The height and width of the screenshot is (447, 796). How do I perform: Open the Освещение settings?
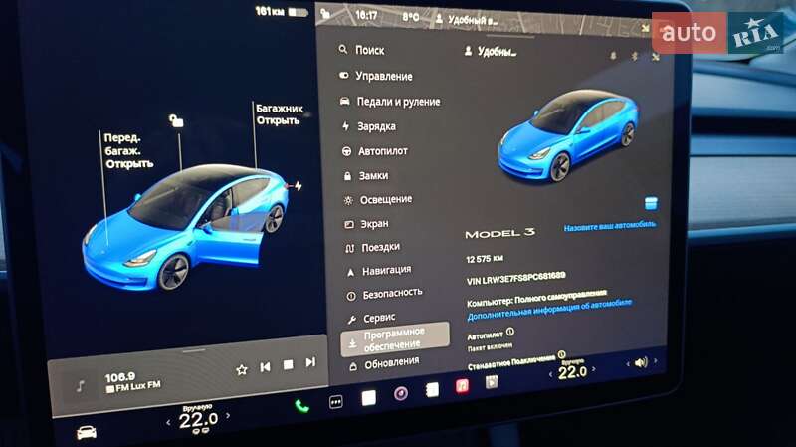378,200
